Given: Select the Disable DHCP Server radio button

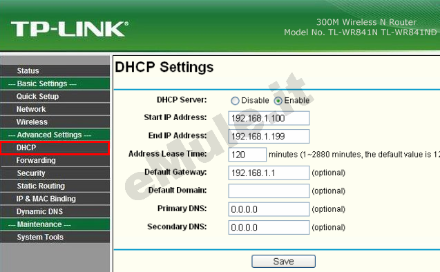Looking at the screenshot, I should [235, 101].
